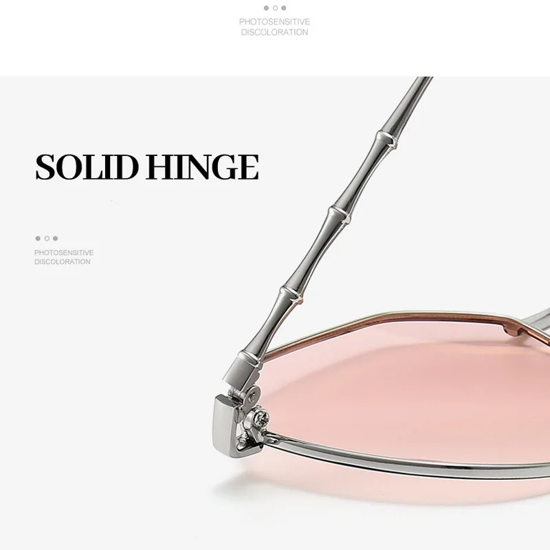Click the crystal screw on the hinge
The image size is (550, 550).
(262, 417)
